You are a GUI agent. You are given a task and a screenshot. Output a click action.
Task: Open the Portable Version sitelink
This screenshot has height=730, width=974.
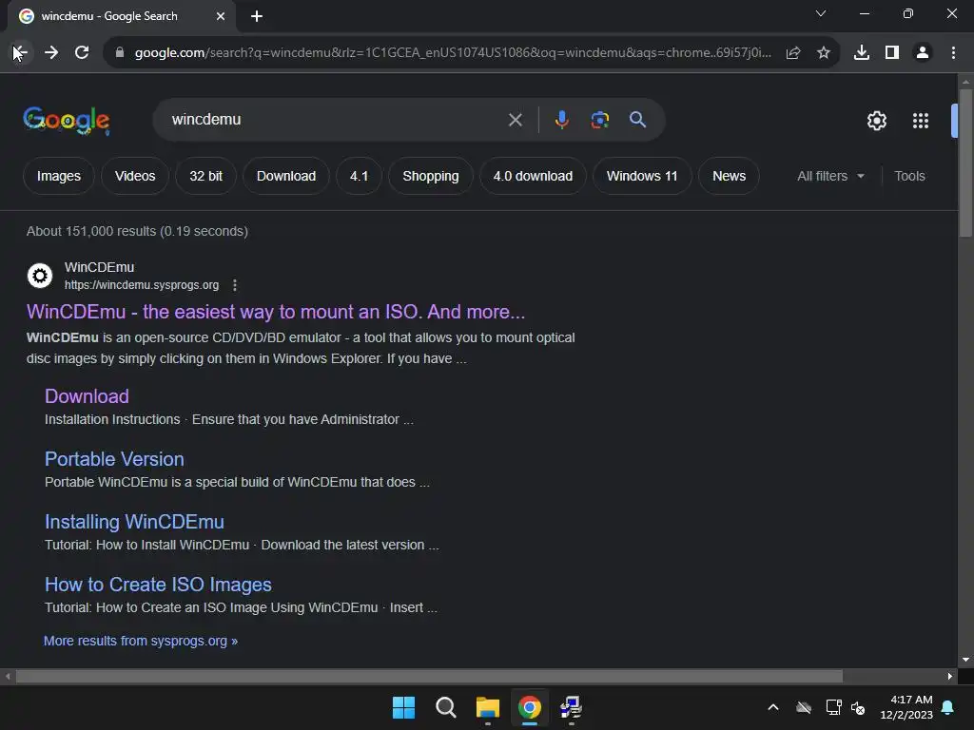pos(114,459)
